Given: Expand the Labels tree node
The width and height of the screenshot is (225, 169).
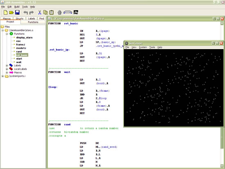Looking at the screenshot, I should click(7, 65).
